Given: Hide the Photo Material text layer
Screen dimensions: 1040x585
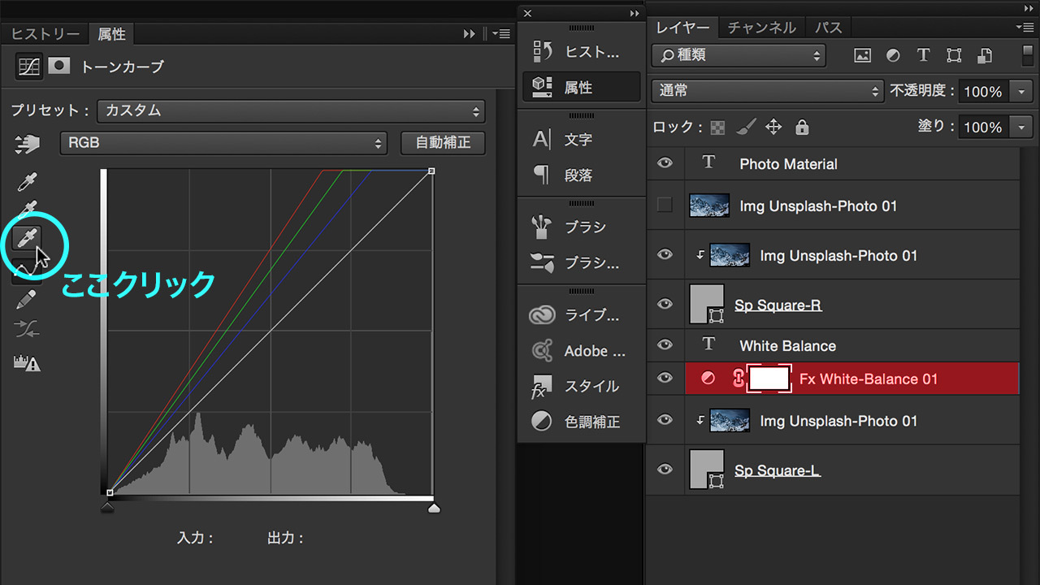Looking at the screenshot, I should [x=665, y=163].
